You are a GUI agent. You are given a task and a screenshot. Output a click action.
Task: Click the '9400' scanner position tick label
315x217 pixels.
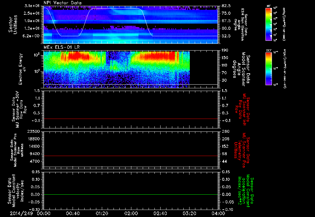point(35,154)
